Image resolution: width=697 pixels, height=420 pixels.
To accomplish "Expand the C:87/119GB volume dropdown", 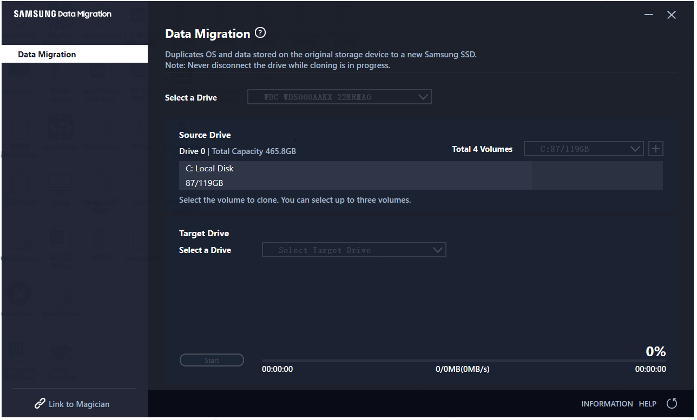I will pos(584,149).
